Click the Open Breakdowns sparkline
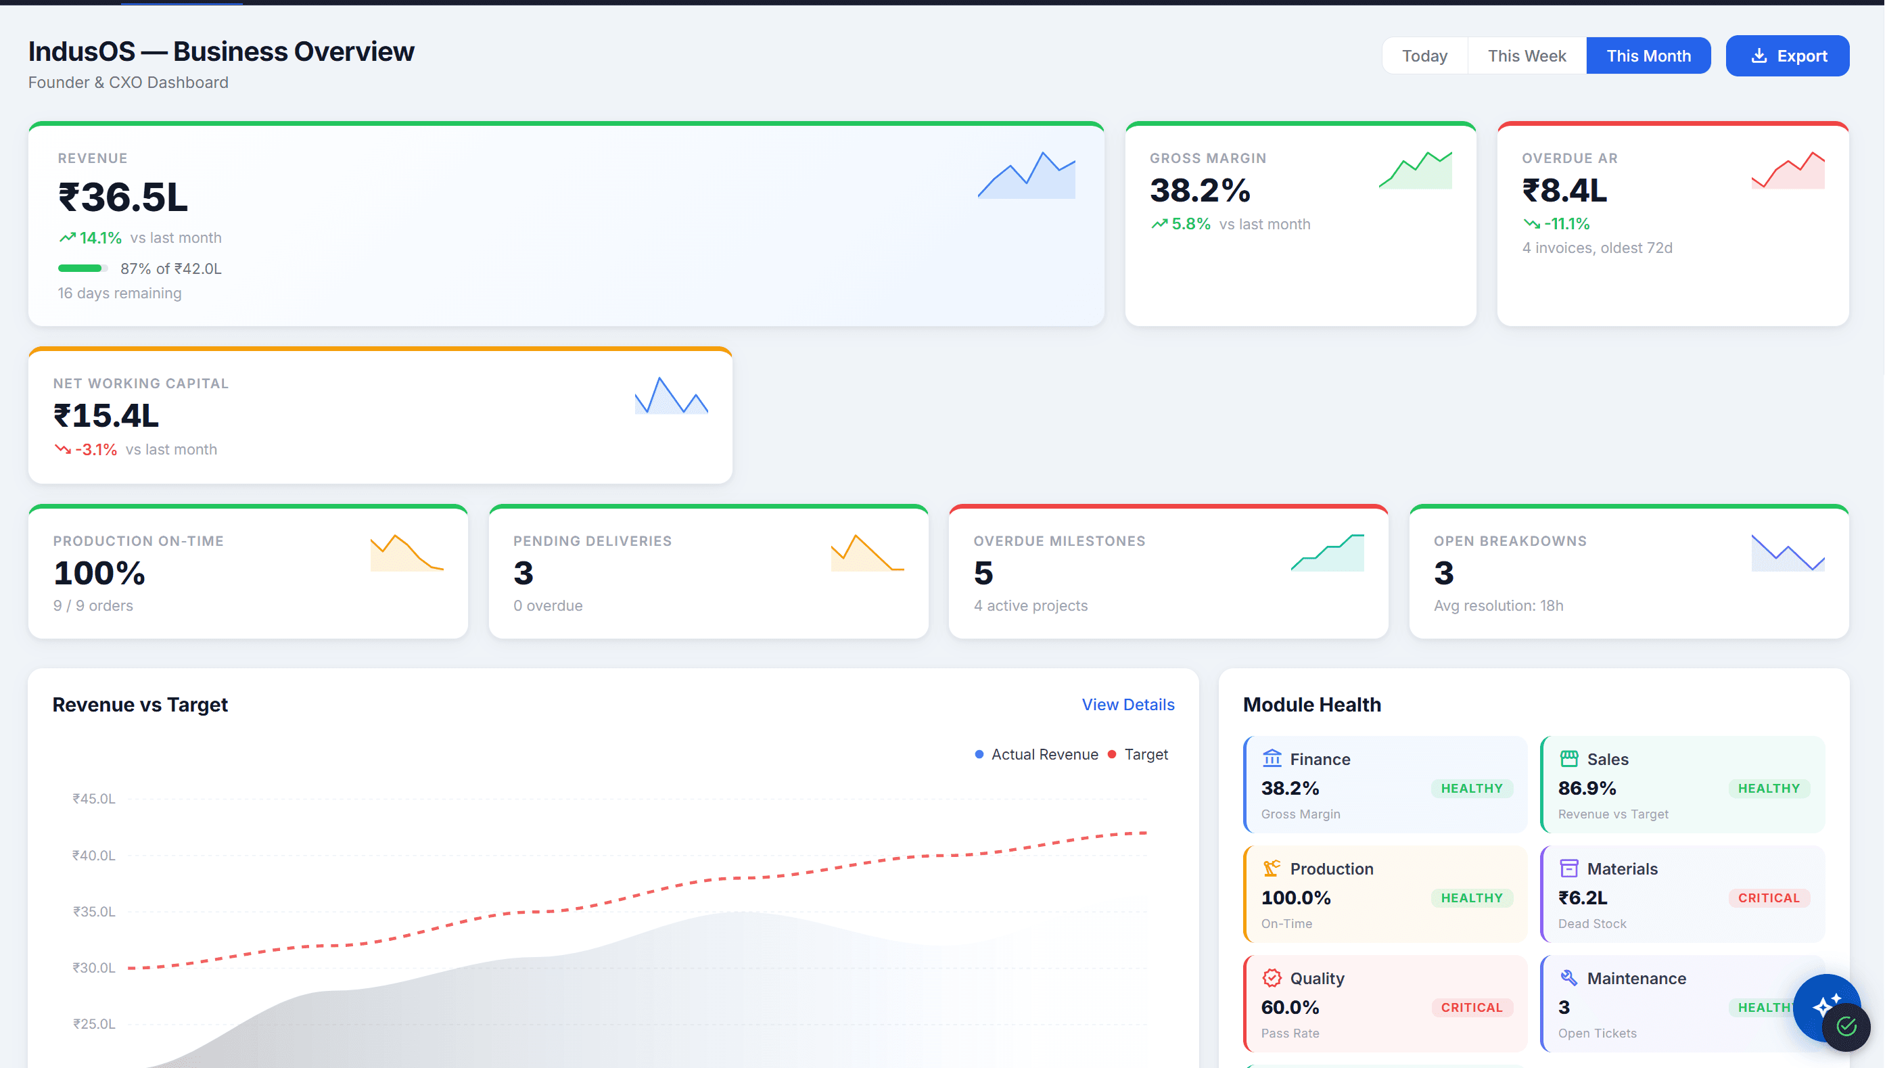 tap(1788, 553)
